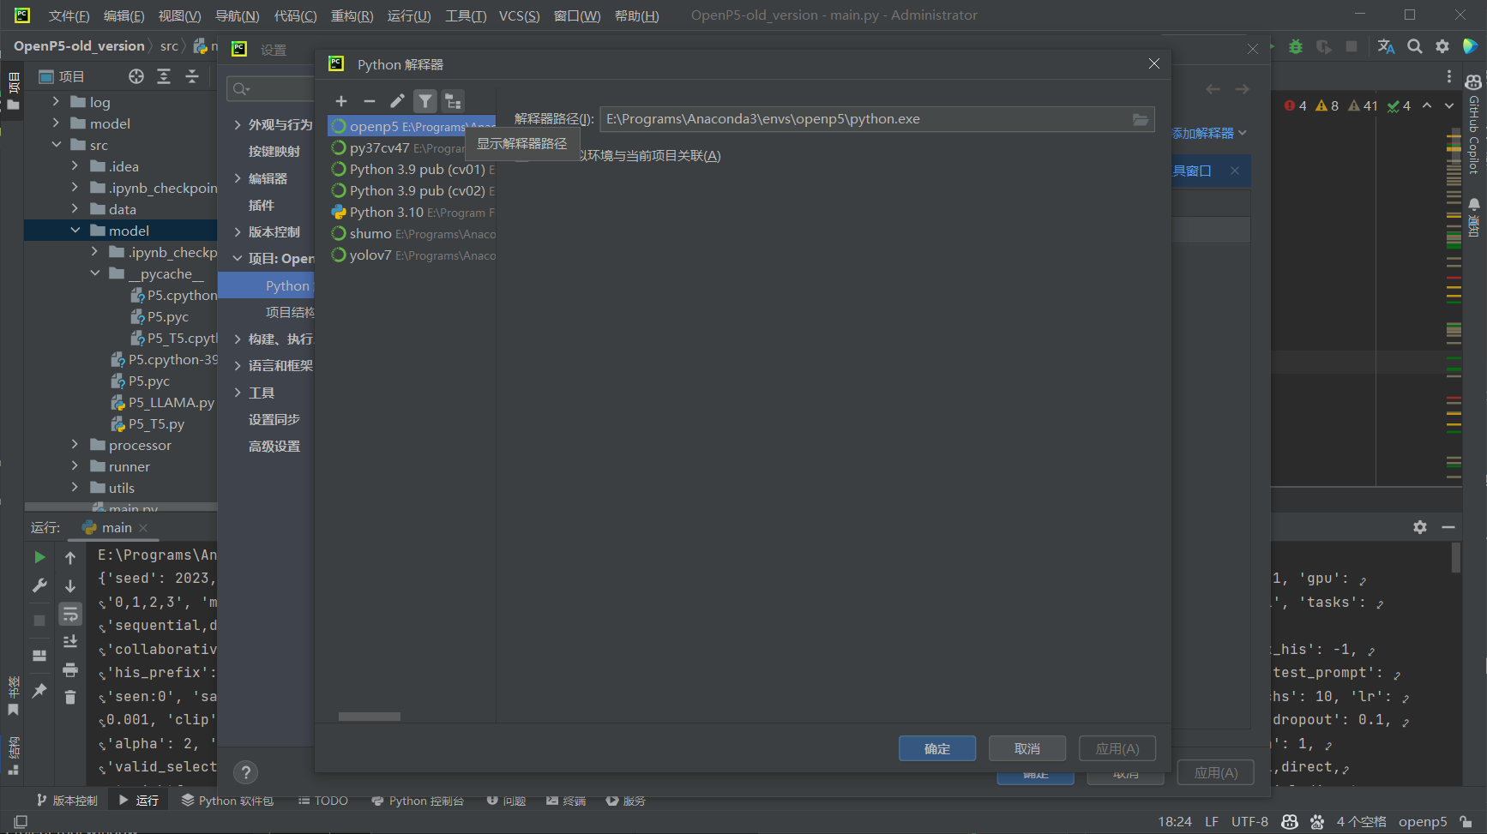Screen dimensions: 1487x834
Task: Clear the console with the trash icon
Action: point(70,697)
